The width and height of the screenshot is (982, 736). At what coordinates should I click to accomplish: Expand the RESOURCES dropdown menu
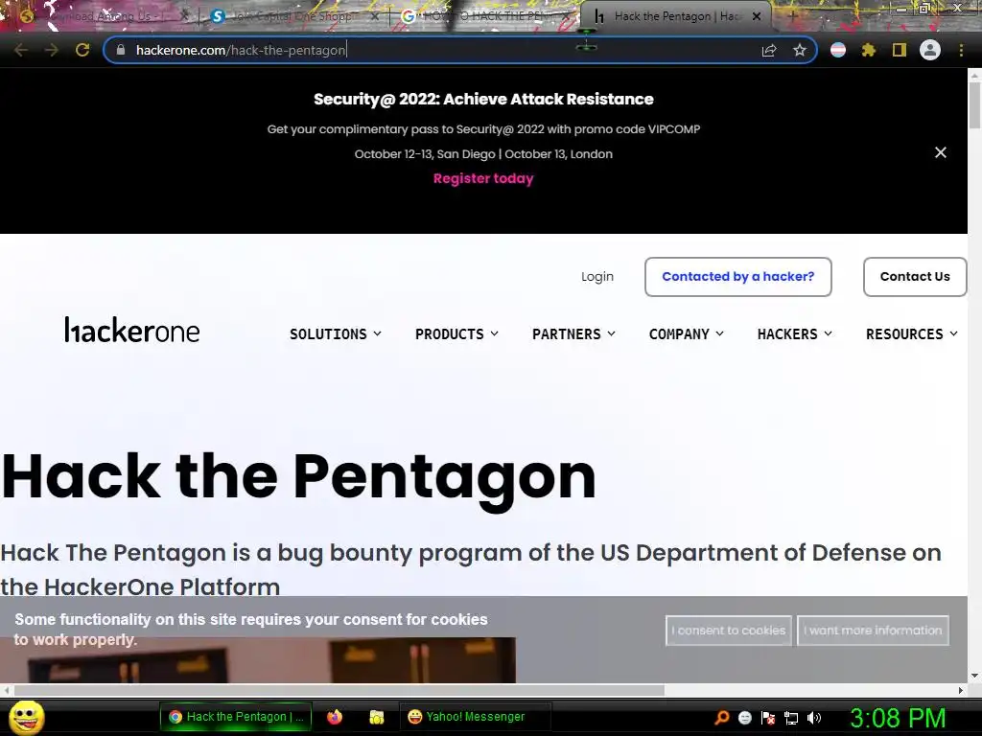912,334
